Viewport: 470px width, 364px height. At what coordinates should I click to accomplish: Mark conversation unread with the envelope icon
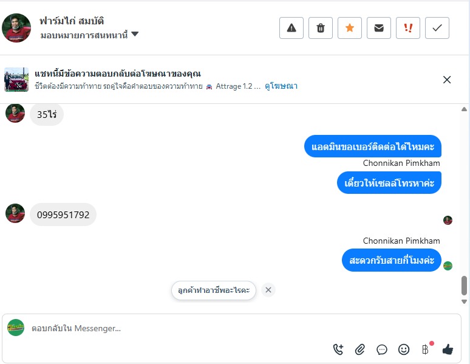[379, 28]
